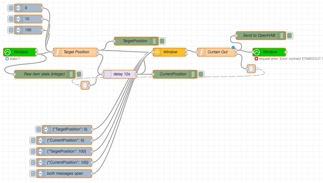Click arrow icon on inject node 0
This screenshot has height=183, width=323.
(x=18, y=8)
